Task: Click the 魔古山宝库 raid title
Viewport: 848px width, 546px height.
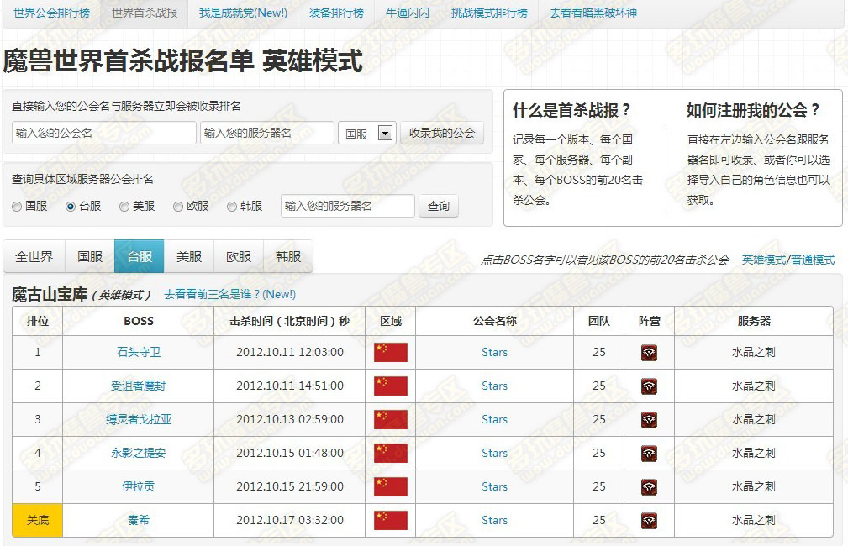Action: [50, 295]
